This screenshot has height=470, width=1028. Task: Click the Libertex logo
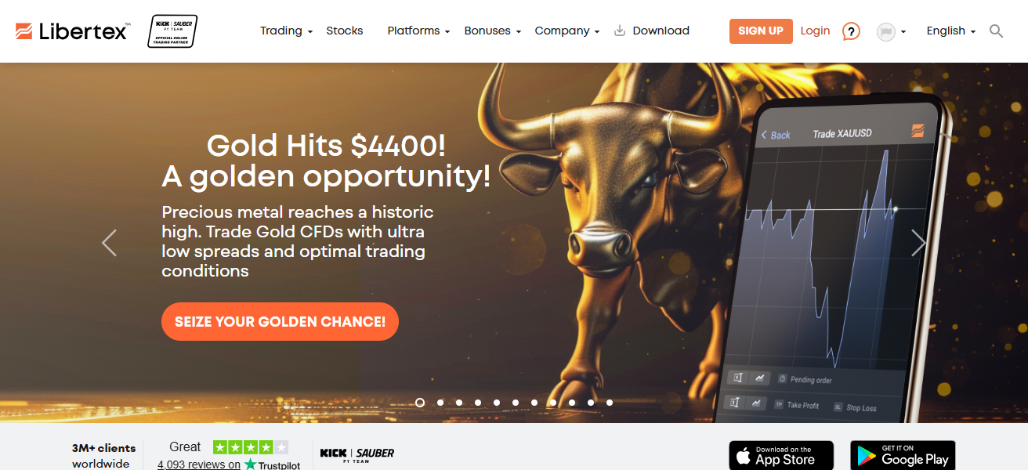coord(72,31)
